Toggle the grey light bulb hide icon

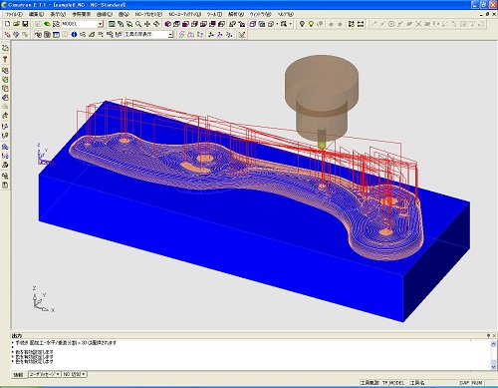tap(302, 24)
